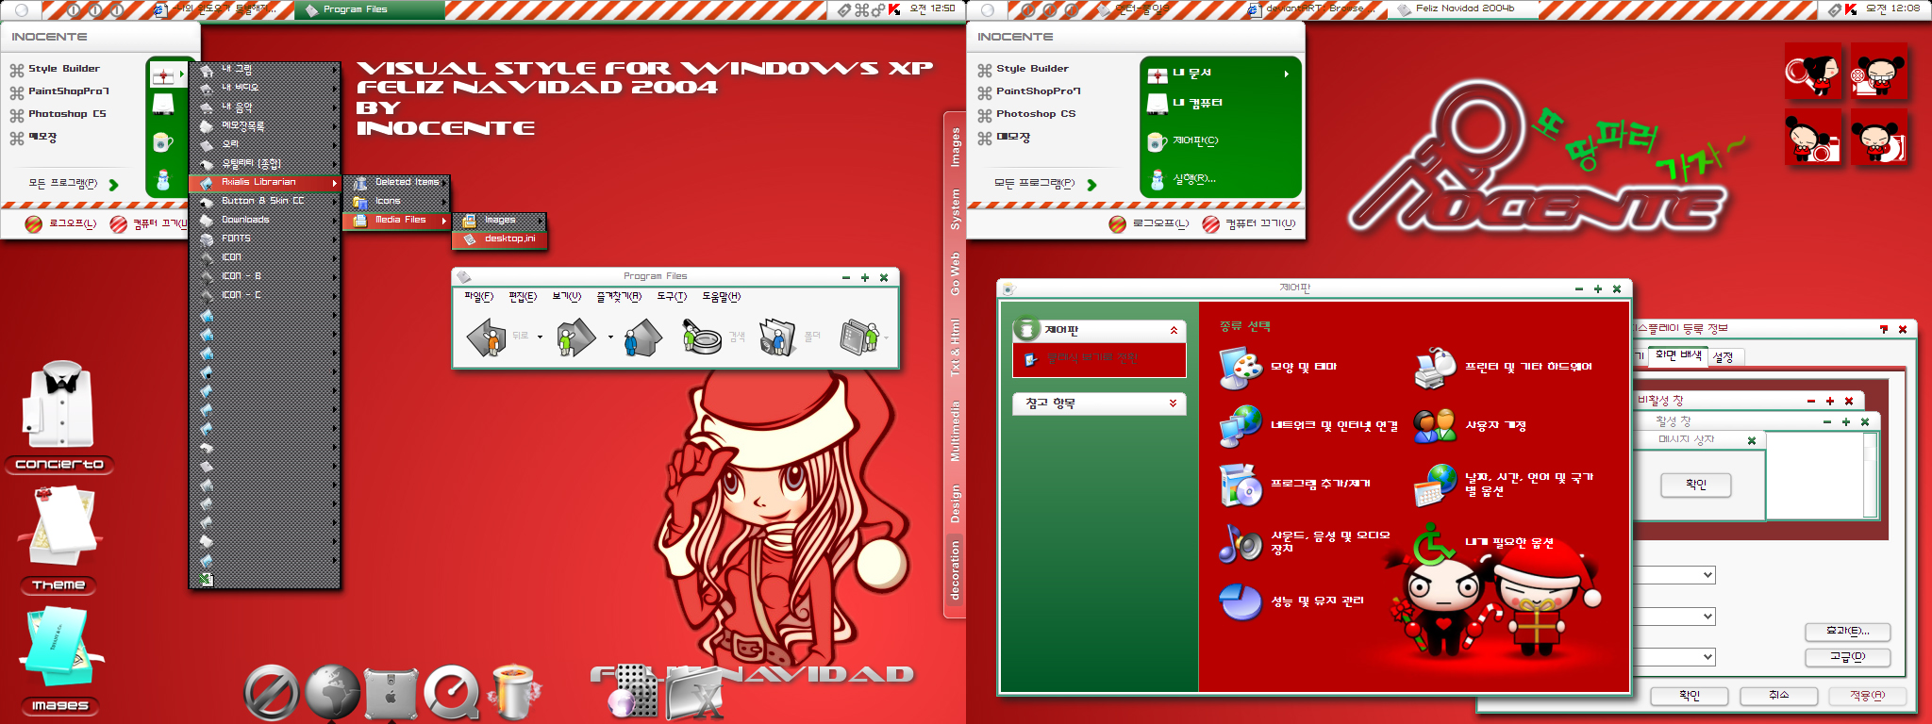
Task: Open the 사용자 계정 users icon
Action: pyautogui.click(x=1436, y=426)
